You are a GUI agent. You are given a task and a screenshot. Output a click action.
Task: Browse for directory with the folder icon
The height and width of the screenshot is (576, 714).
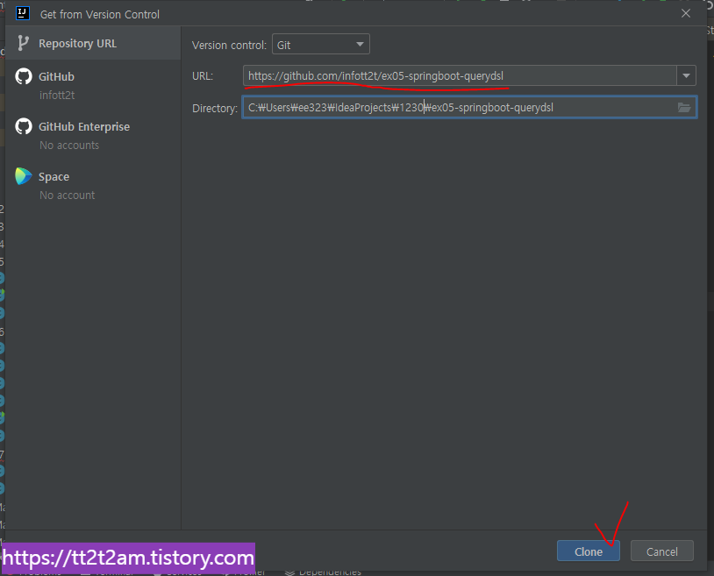tap(684, 107)
